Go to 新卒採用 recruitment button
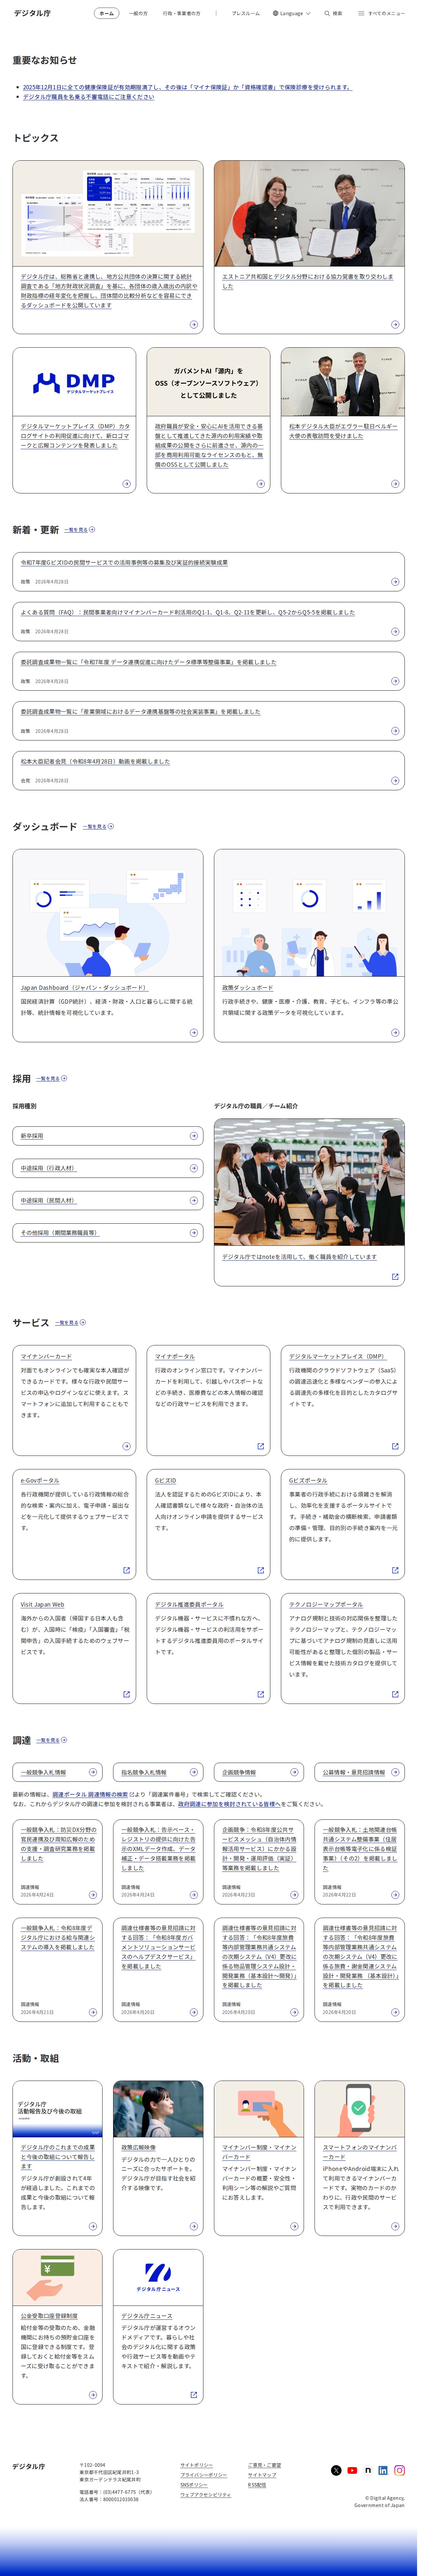Viewport: 422px width, 2576px height. [108, 1136]
